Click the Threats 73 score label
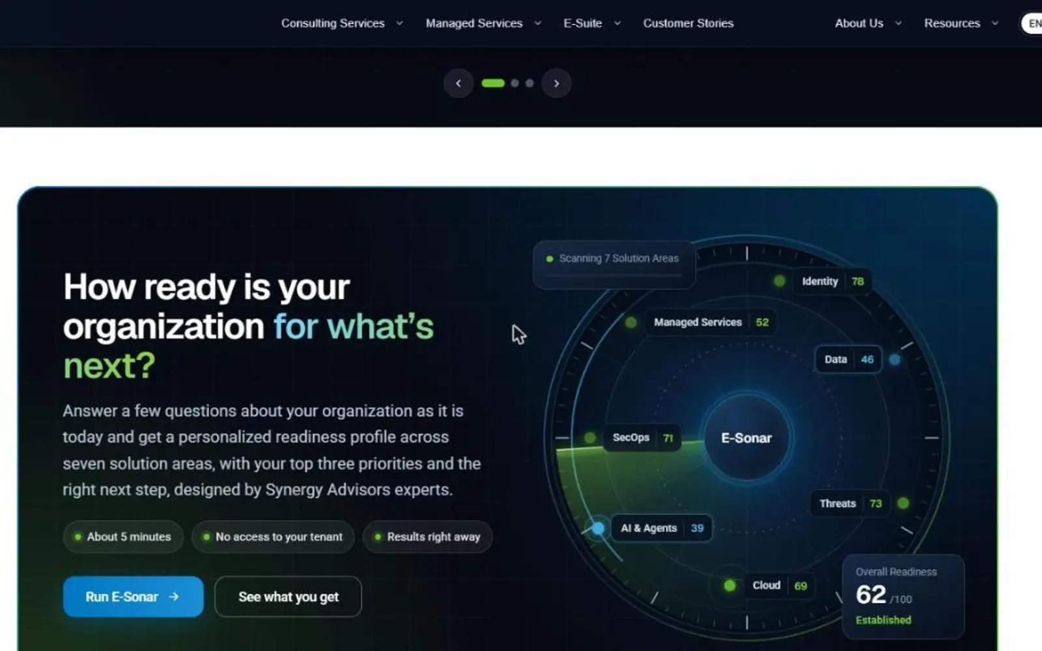This screenshot has height=651, width=1042. pyautogui.click(x=850, y=503)
